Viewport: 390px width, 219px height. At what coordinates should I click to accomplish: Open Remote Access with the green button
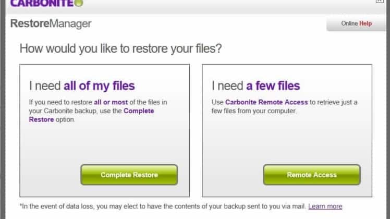(312, 175)
